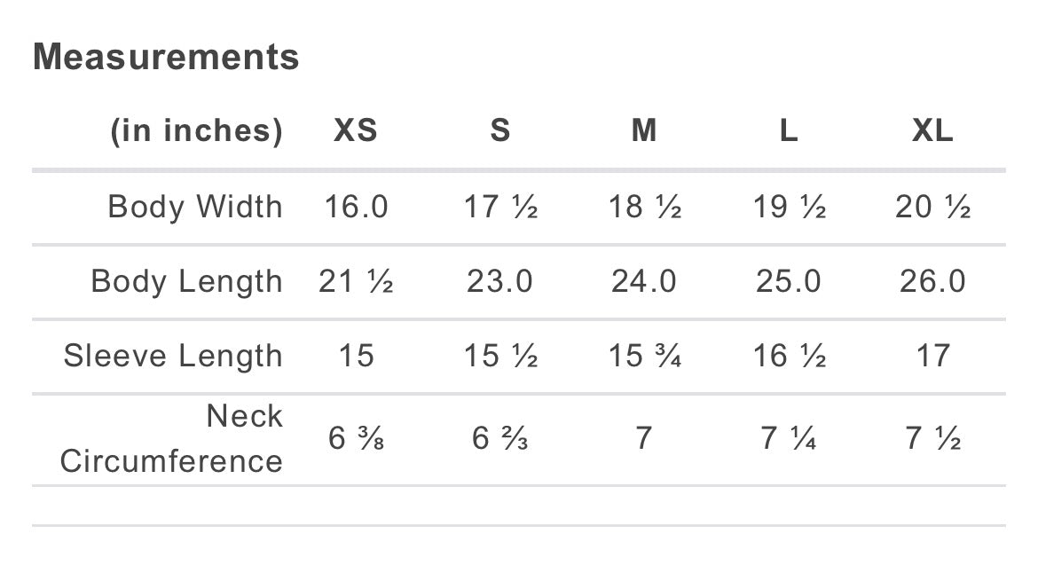Click the Body Length row label
This screenshot has width=1038, height=581.
click(186, 281)
